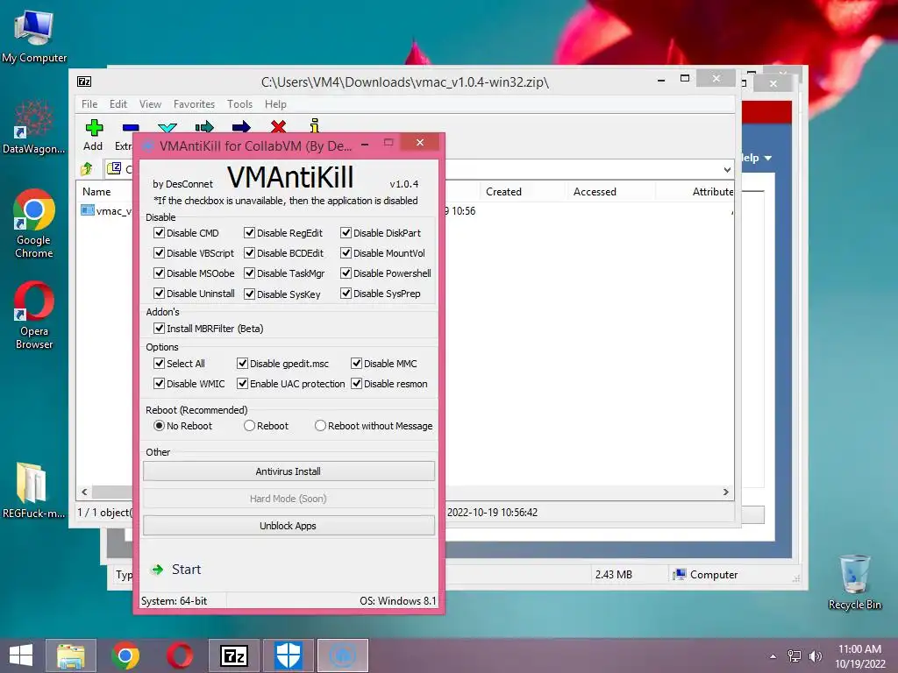Click the Unblock Apps button
The height and width of the screenshot is (673, 898).
[x=289, y=526]
